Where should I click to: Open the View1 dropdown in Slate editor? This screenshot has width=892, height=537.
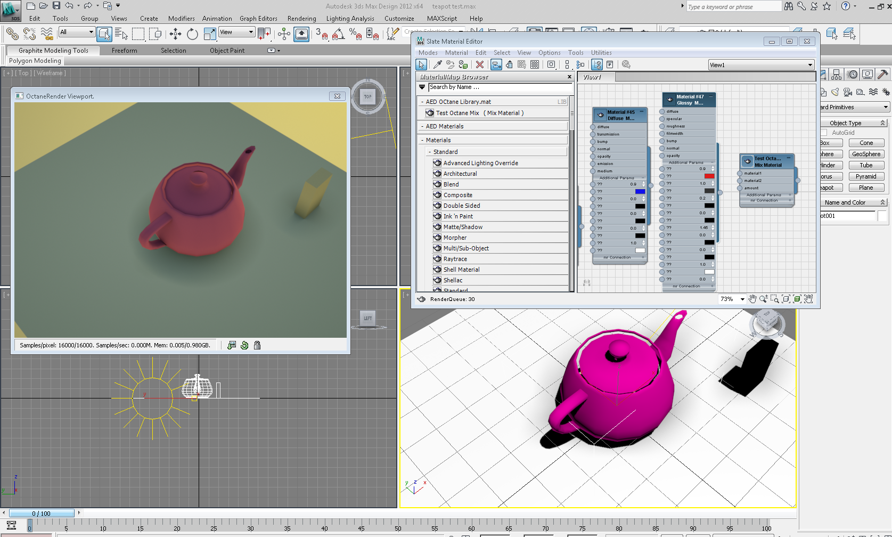761,65
